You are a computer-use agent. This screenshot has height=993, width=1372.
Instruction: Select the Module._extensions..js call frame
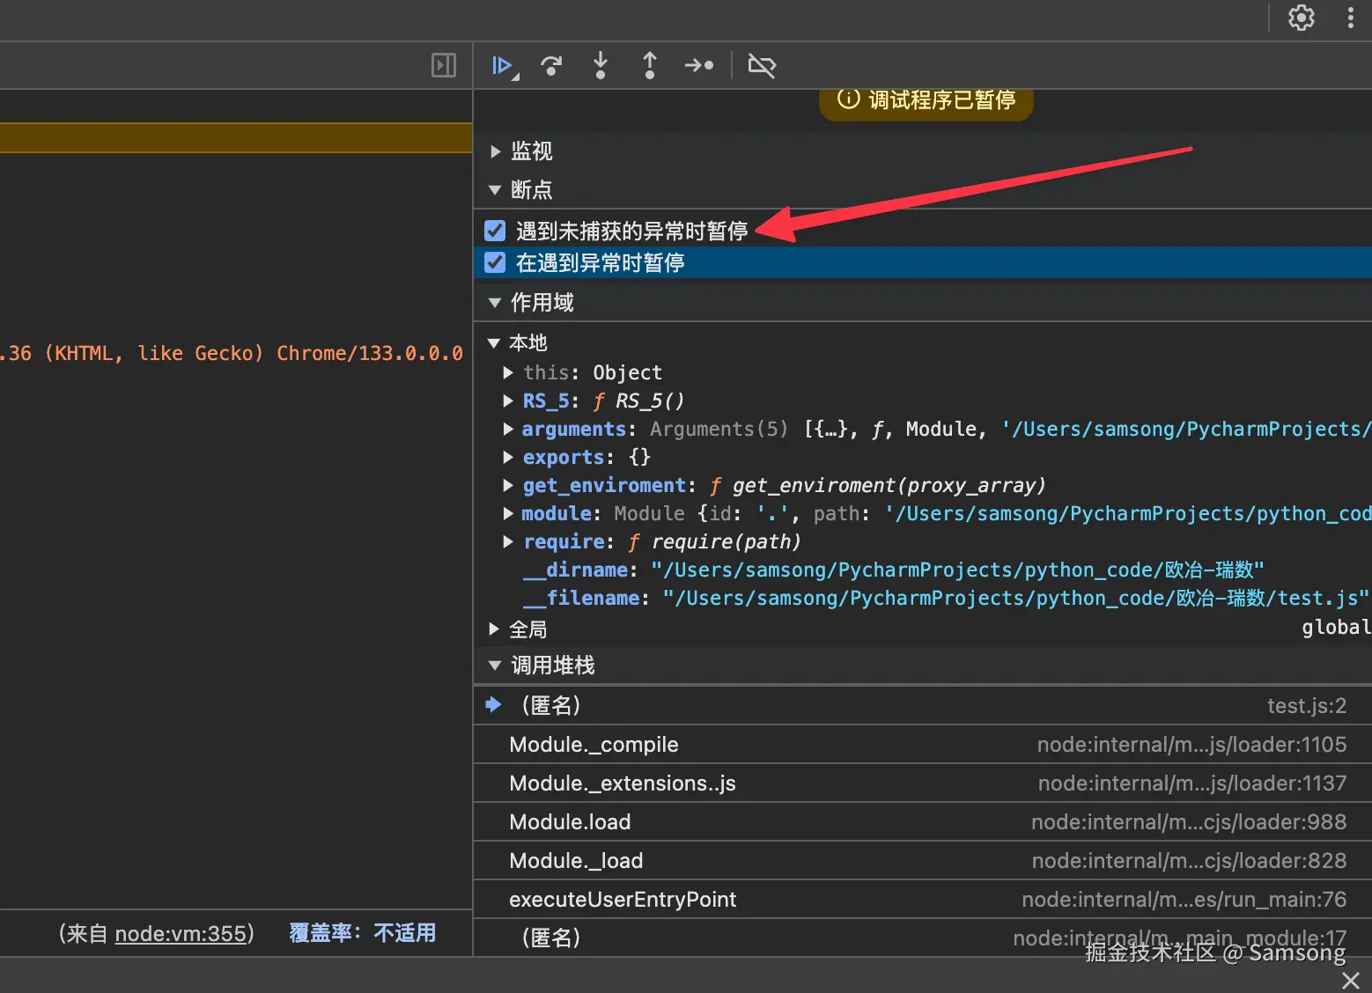[x=922, y=783]
